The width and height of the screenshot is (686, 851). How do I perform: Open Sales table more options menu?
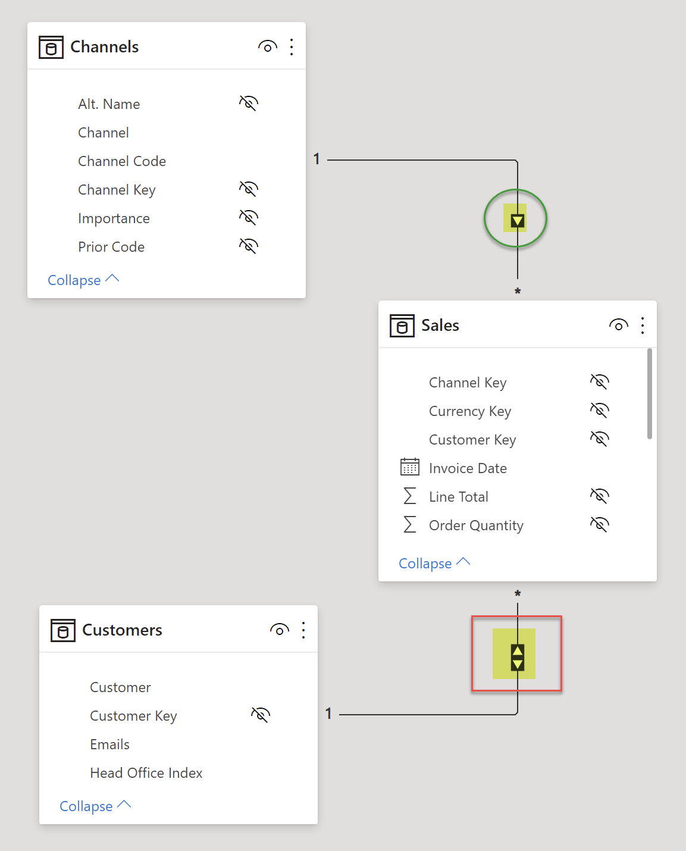pos(643,326)
